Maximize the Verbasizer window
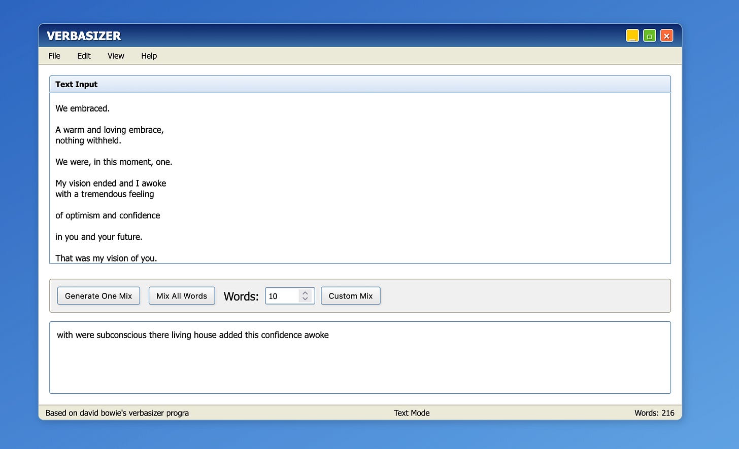739x449 pixels. (x=649, y=35)
